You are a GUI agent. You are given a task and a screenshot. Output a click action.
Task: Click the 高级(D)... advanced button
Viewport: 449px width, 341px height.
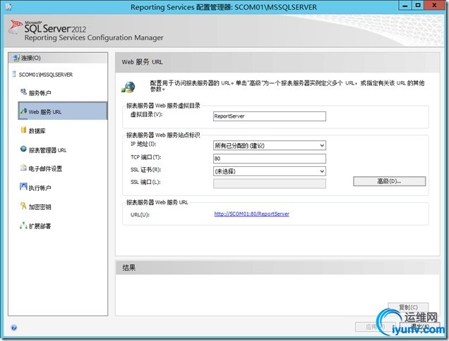pyautogui.click(x=389, y=181)
